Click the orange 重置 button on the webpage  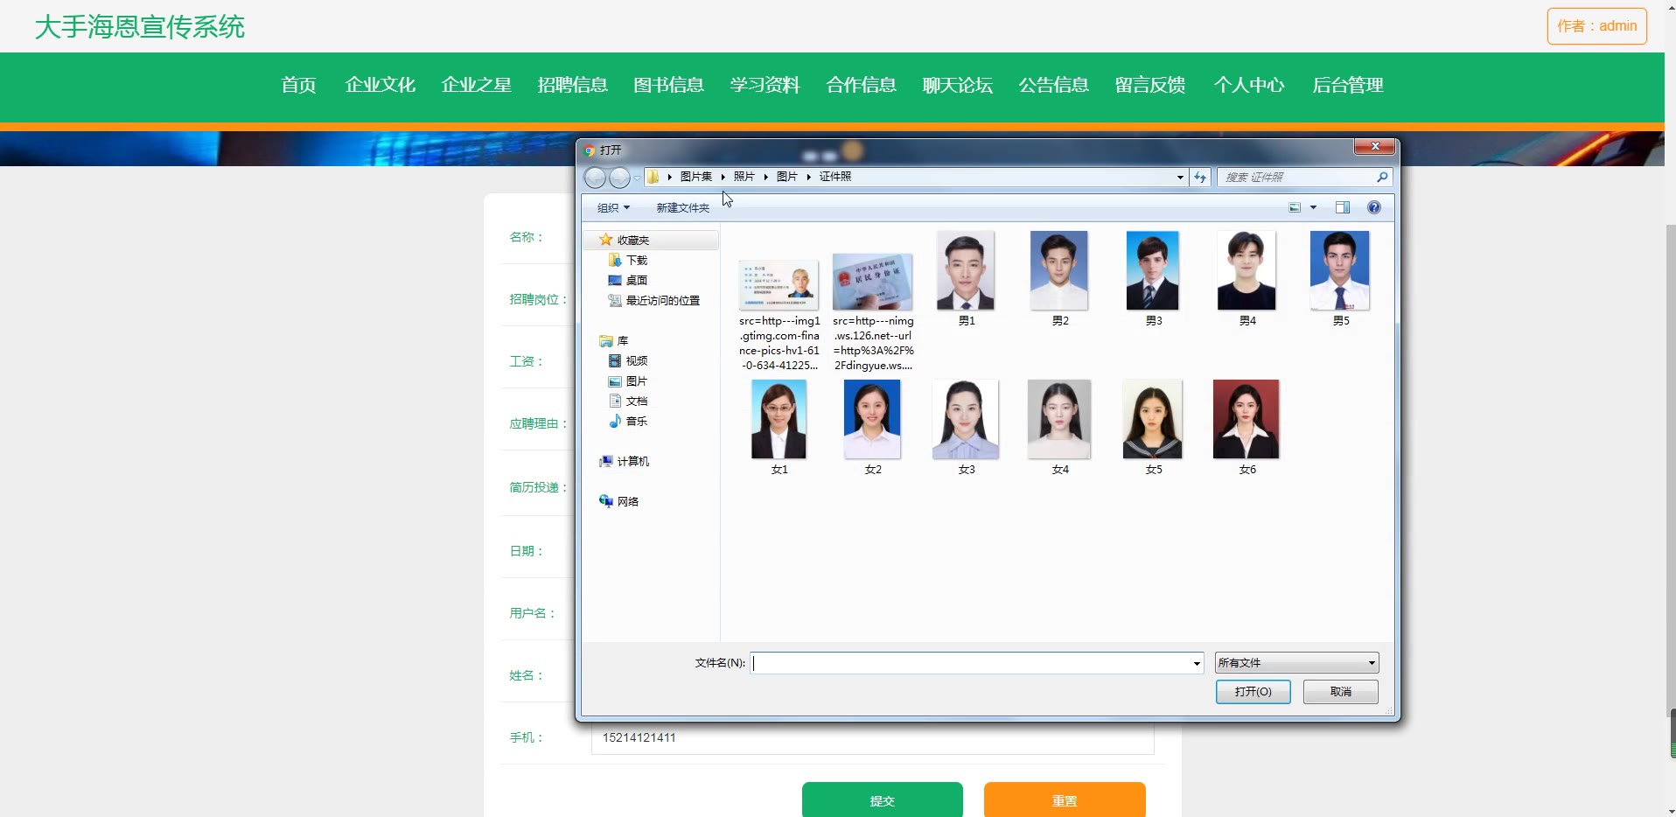point(1065,800)
